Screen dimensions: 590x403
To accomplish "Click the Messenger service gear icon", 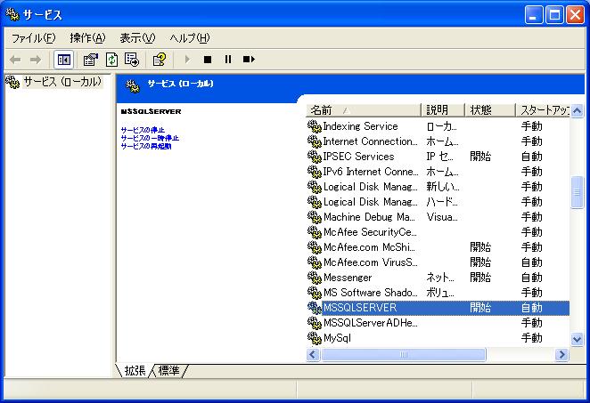I will tap(315, 278).
